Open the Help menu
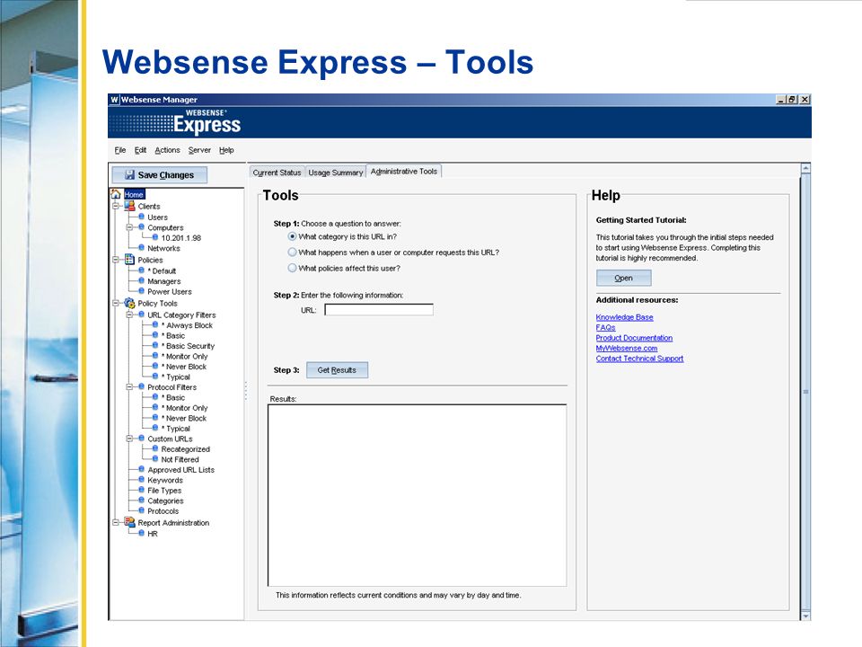The image size is (862, 647). pyautogui.click(x=226, y=150)
